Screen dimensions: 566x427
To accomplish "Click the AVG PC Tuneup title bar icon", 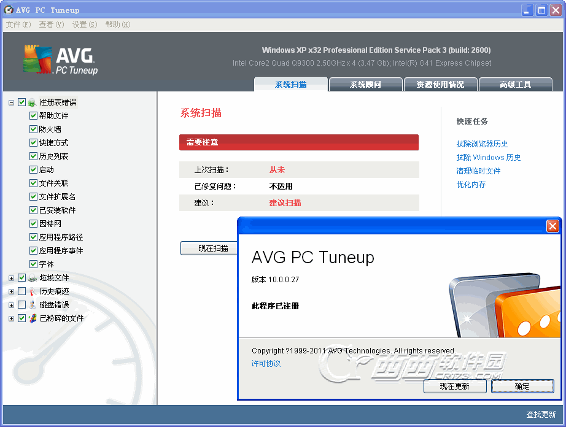I will (9, 10).
